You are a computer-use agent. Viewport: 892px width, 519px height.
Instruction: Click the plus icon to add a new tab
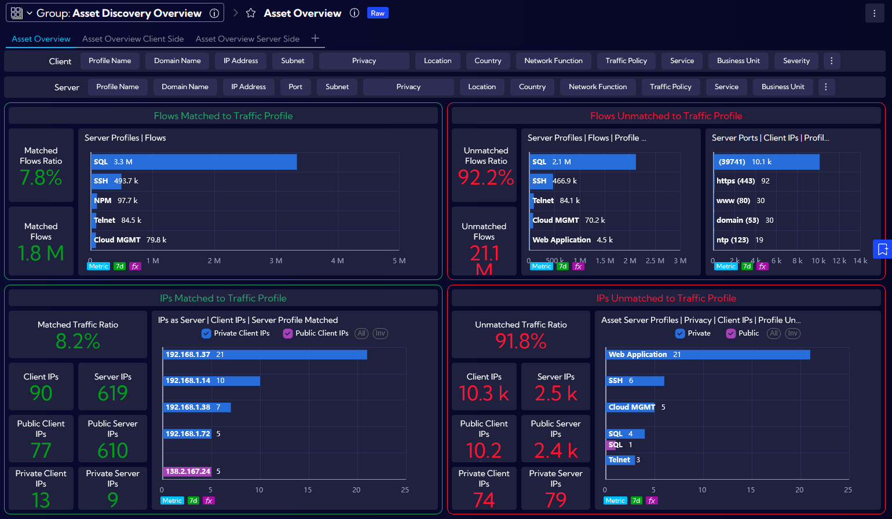tap(315, 38)
